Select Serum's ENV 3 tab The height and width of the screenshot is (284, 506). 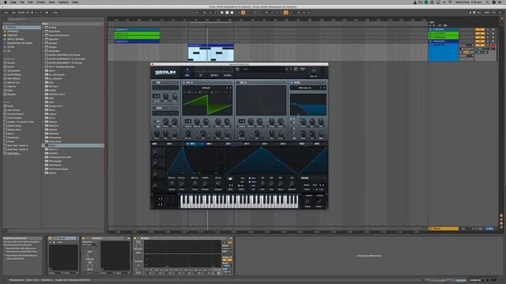(x=209, y=144)
